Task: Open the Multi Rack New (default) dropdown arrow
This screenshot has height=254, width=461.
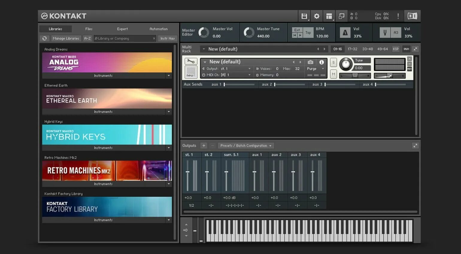Action: tap(204, 49)
